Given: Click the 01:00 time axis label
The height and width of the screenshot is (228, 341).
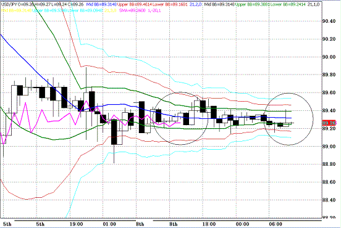Looking at the screenshot, I should click(x=109, y=224).
